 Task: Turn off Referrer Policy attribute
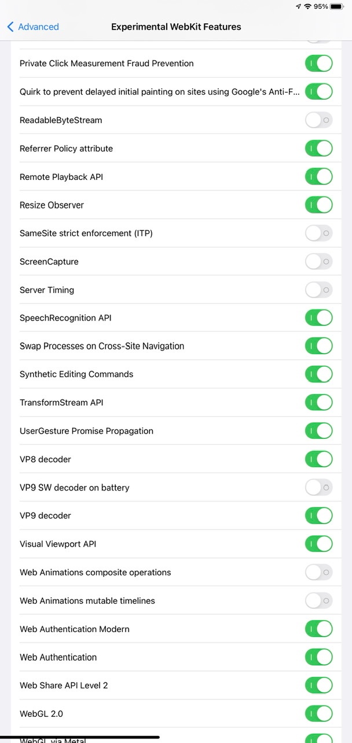point(318,149)
